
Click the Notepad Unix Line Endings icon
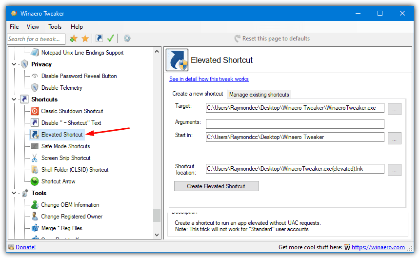[35, 53]
